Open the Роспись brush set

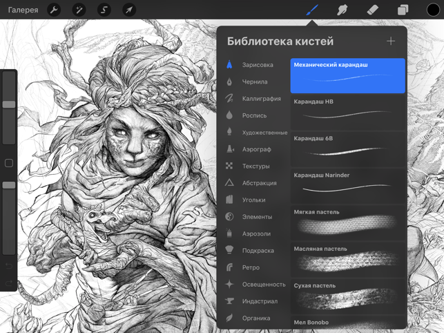[255, 115]
